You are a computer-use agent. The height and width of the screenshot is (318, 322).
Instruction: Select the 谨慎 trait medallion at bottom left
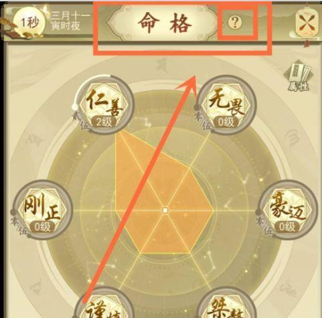(104, 303)
